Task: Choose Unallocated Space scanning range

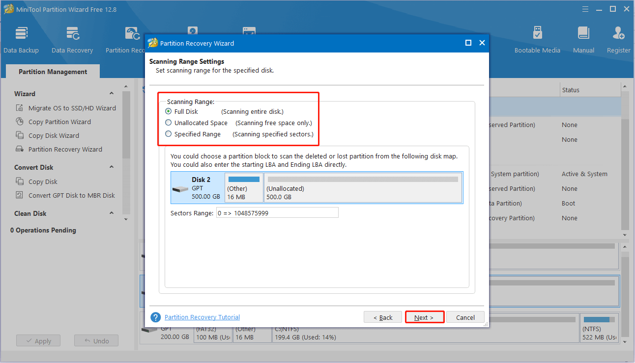Action: coord(168,123)
